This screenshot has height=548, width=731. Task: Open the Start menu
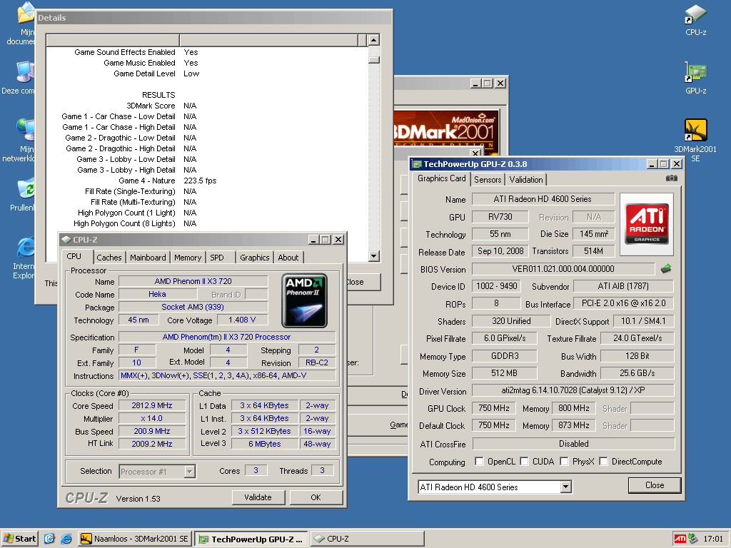(x=20, y=539)
